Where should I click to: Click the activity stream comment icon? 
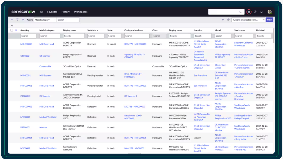(23, 20)
